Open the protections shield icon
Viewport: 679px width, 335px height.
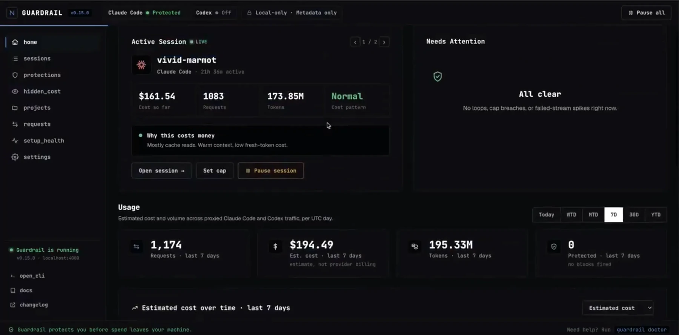[x=15, y=75]
